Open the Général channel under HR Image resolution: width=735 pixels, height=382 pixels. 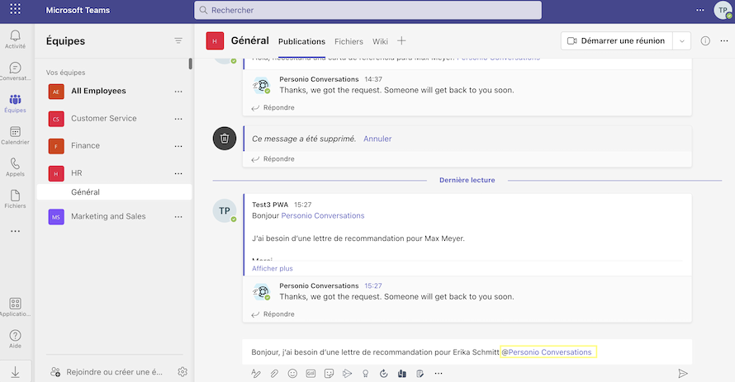pos(114,192)
